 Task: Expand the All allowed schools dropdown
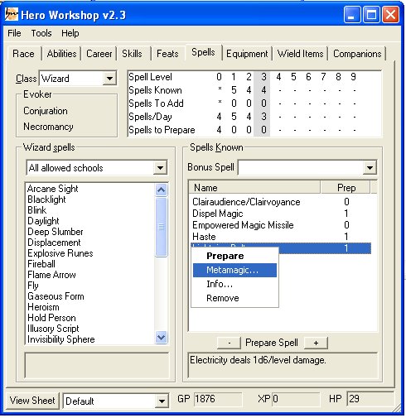point(160,168)
